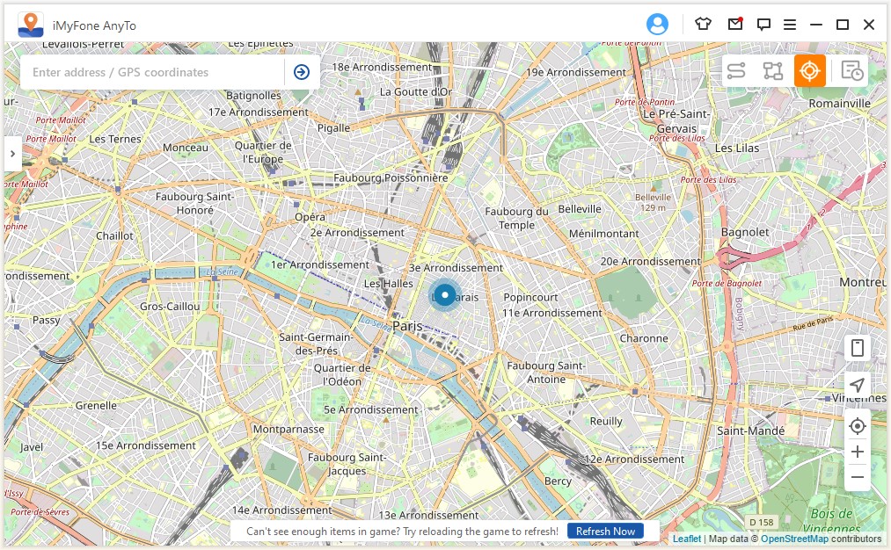891x550 pixels.
Task: Expand the left side panel chevron
Action: (x=12, y=154)
